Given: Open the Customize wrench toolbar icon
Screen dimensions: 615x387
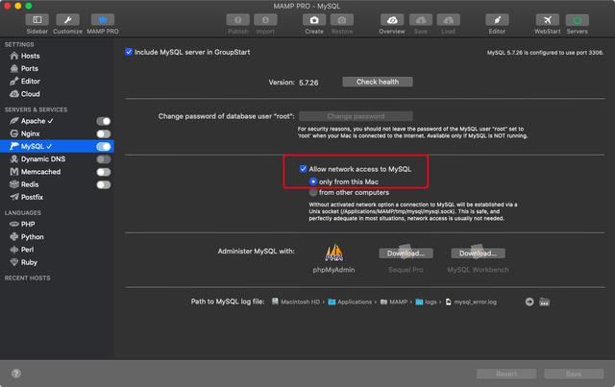Looking at the screenshot, I should tap(67, 19).
